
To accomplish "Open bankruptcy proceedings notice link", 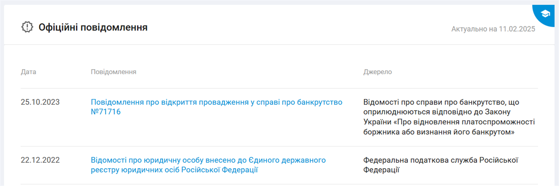I will point(216,102).
